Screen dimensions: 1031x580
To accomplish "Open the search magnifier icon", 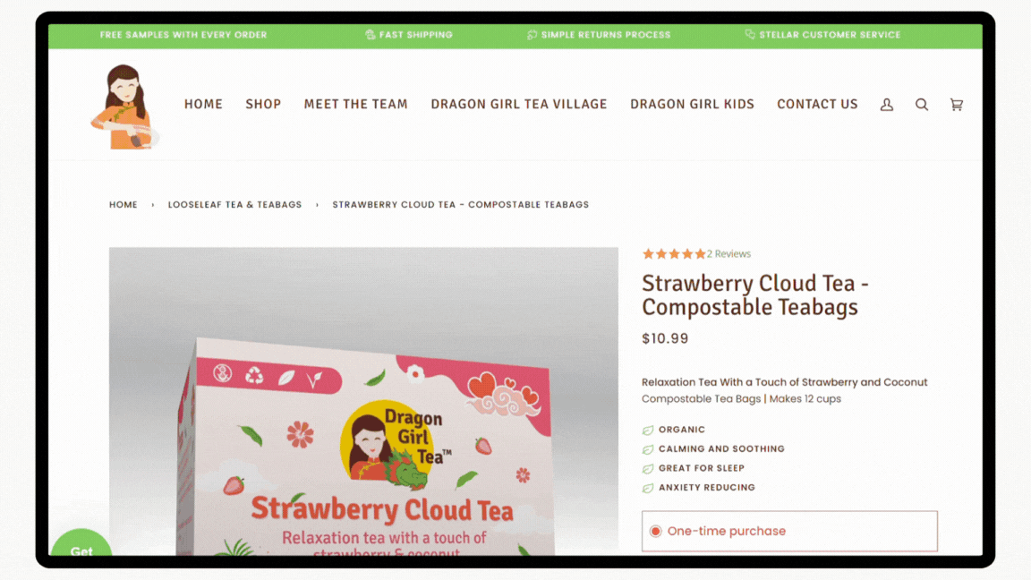I will [x=922, y=105].
